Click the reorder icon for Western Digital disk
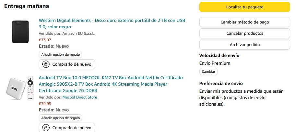 [46, 64]
